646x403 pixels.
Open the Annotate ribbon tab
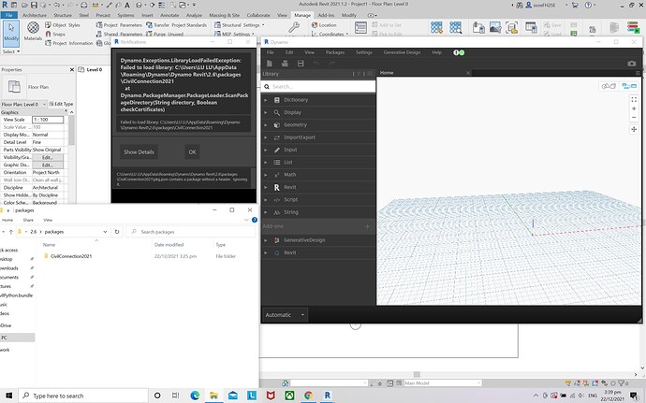point(169,15)
